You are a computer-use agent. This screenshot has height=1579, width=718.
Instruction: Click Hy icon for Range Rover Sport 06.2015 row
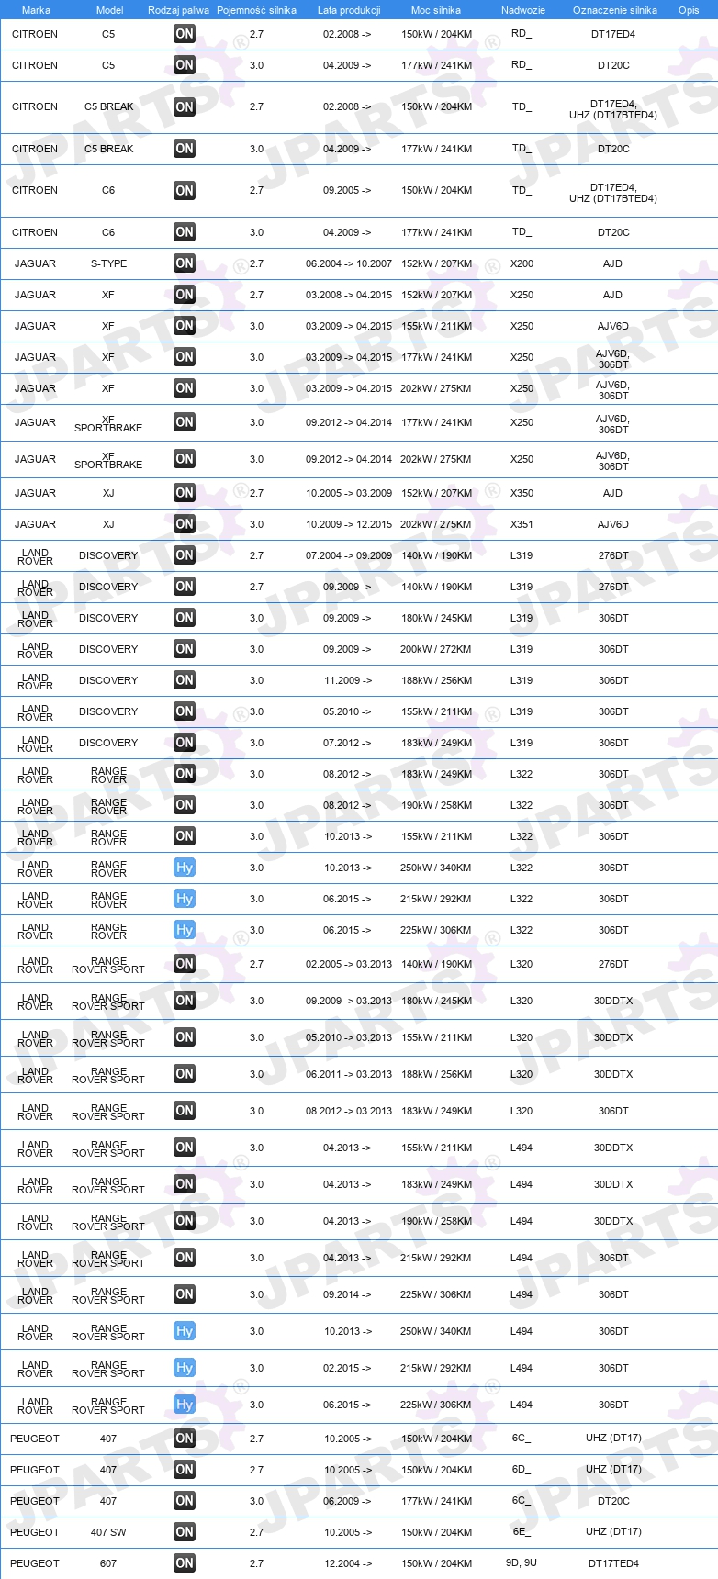click(x=185, y=1405)
